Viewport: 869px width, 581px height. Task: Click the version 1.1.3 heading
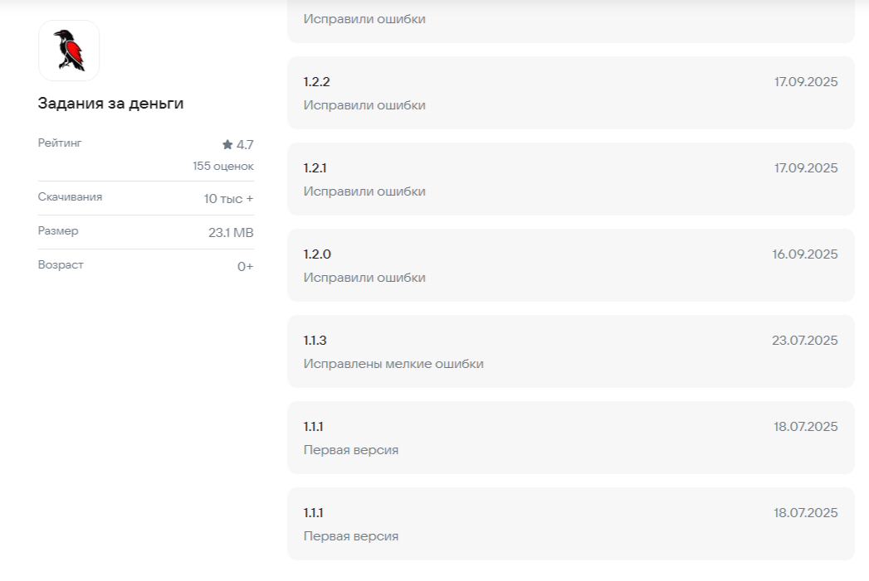(x=315, y=341)
